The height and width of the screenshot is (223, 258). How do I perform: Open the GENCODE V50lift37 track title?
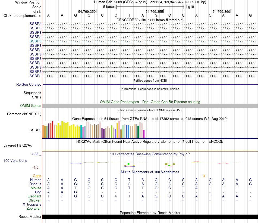(150, 20)
